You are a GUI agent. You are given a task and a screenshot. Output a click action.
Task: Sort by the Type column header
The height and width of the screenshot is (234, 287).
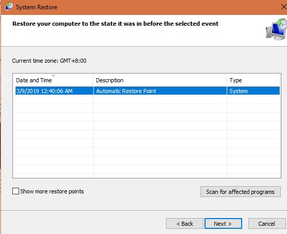point(254,80)
